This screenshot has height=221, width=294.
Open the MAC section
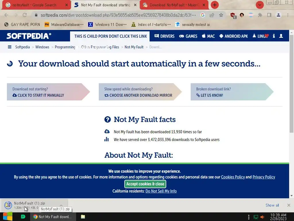(x=208, y=36)
